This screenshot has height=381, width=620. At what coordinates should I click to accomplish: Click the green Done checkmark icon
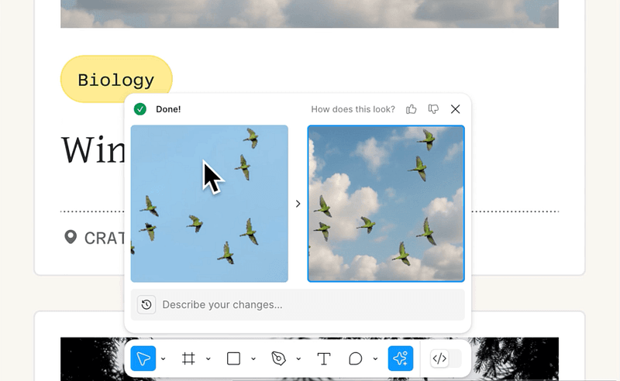pyautogui.click(x=140, y=109)
